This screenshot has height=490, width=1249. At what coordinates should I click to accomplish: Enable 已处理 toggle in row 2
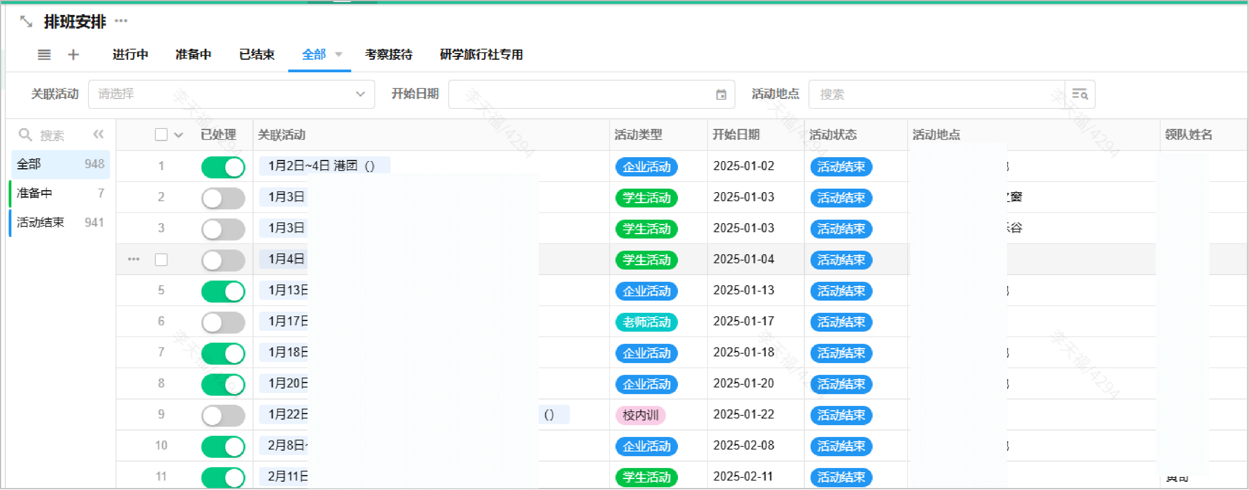pyautogui.click(x=223, y=198)
